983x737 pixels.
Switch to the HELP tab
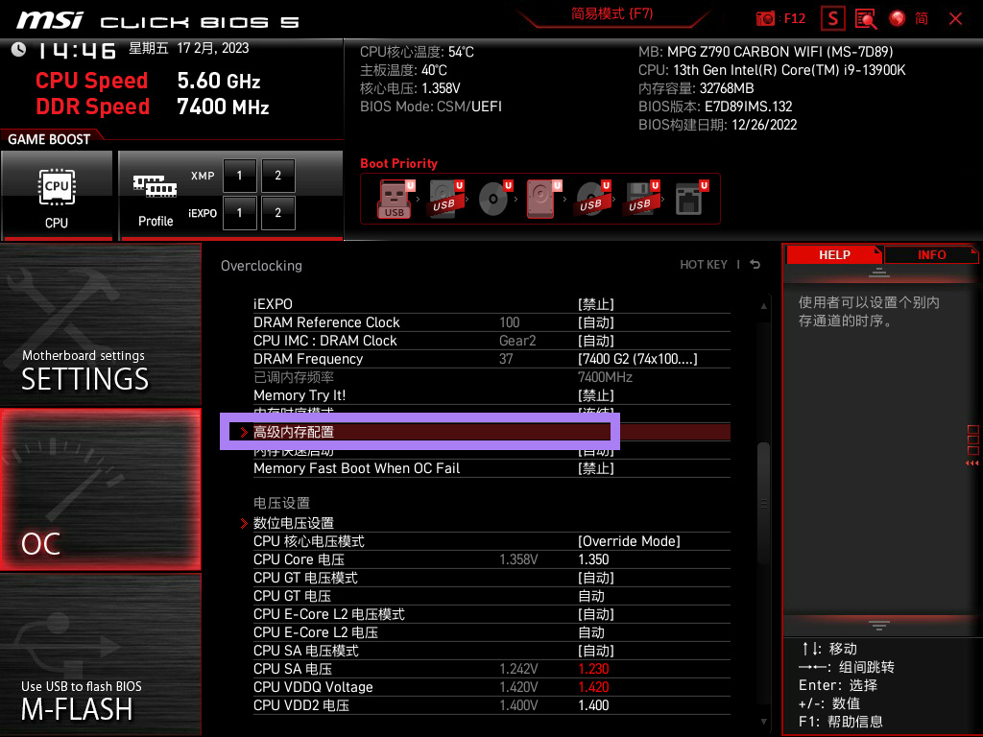point(834,255)
